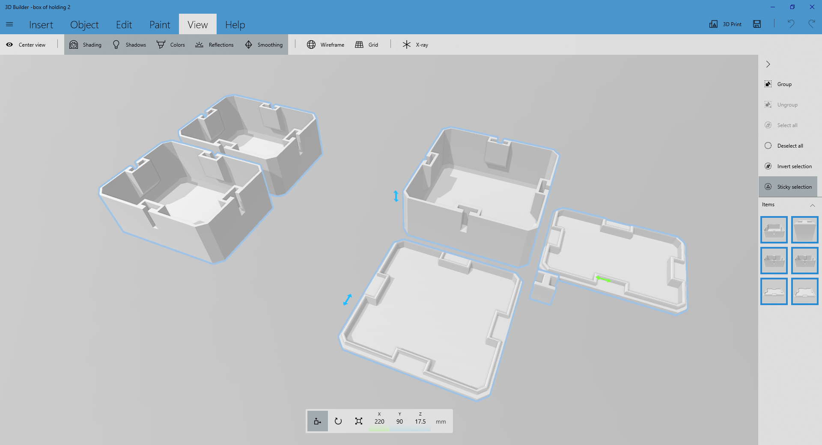Collapse the Items list

[x=813, y=206]
